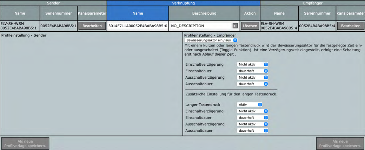365x150 pixels.
Task: Open Einschaltverzögerung dropdown in long-press settings
Action: click(x=252, y=111)
